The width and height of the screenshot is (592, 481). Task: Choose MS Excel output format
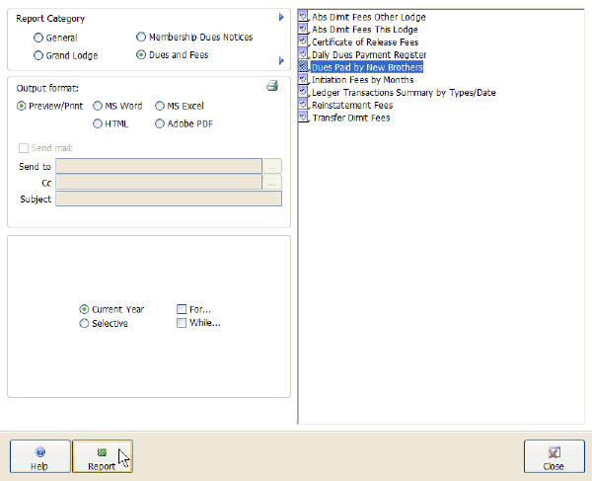coord(160,106)
